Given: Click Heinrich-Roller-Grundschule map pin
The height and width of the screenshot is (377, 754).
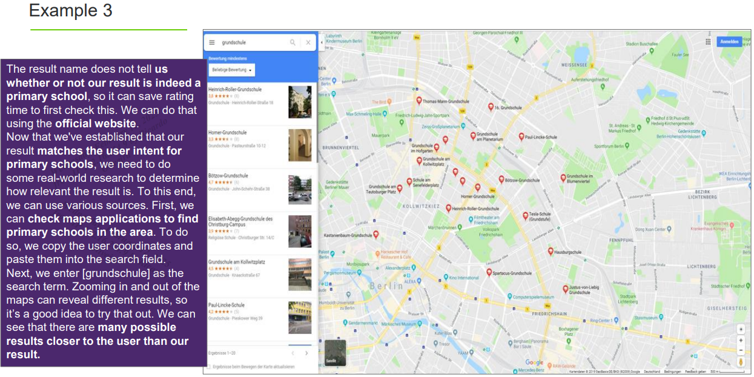Looking at the screenshot, I should [x=448, y=207].
